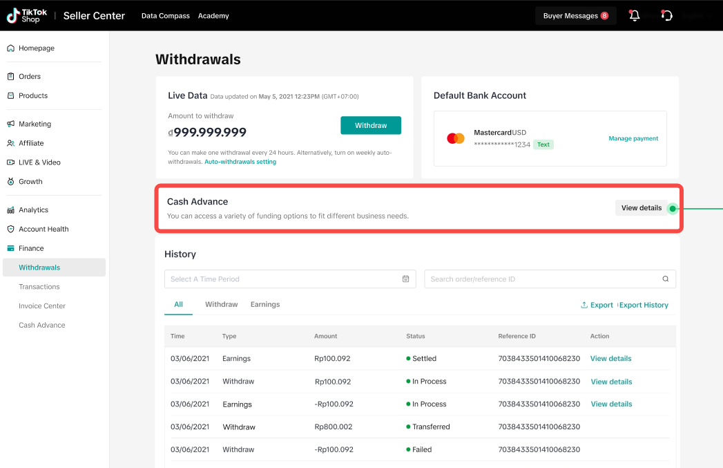The height and width of the screenshot is (468, 723).
Task: Click the Finance card icon
Action: [10, 248]
